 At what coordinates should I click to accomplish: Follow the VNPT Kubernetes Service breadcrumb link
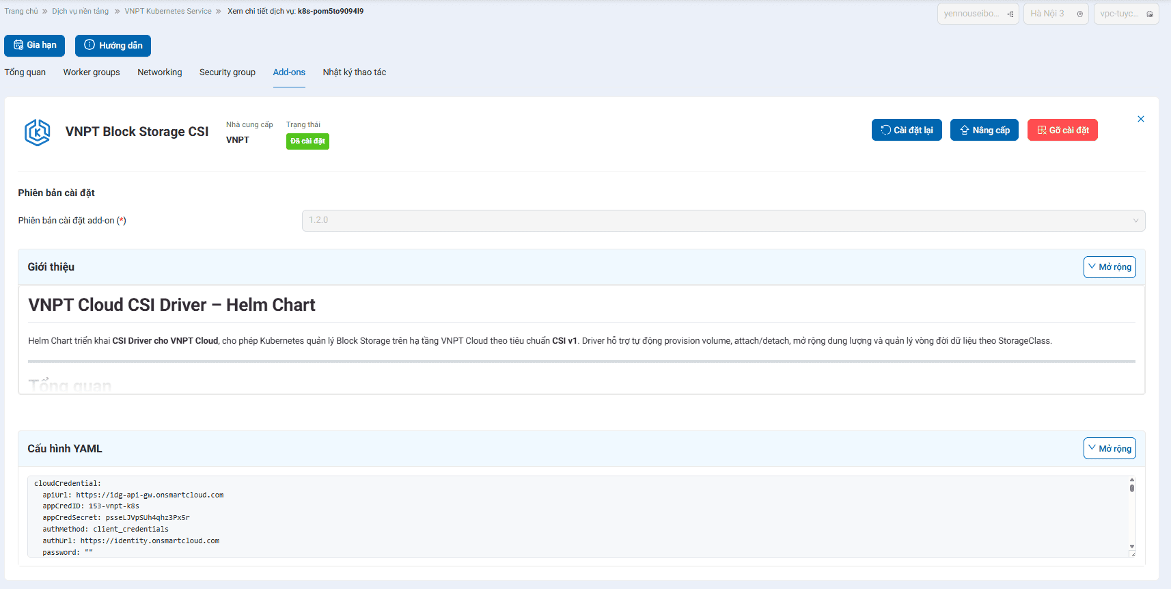[168, 12]
